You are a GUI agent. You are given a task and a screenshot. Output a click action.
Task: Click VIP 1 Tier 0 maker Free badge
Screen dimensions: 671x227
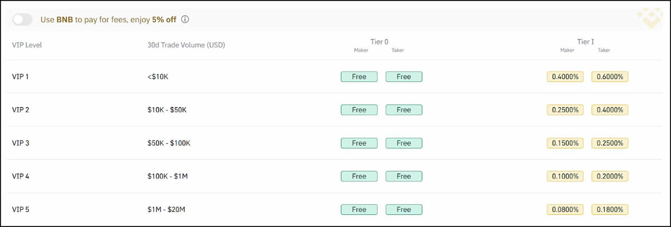tap(359, 77)
